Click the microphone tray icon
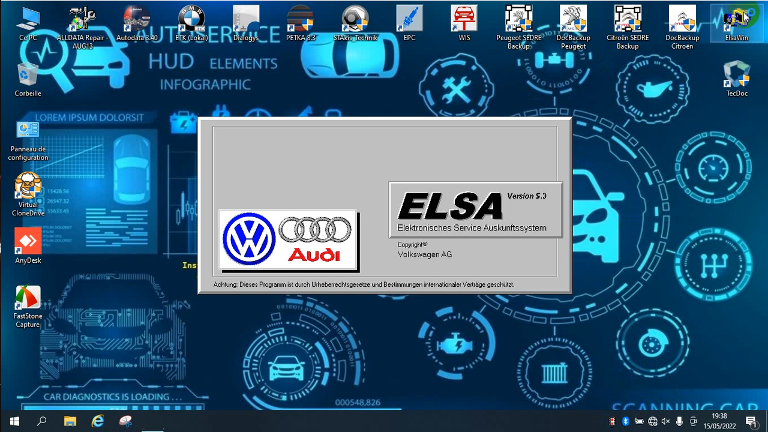The height and width of the screenshot is (432, 768). coord(679,421)
